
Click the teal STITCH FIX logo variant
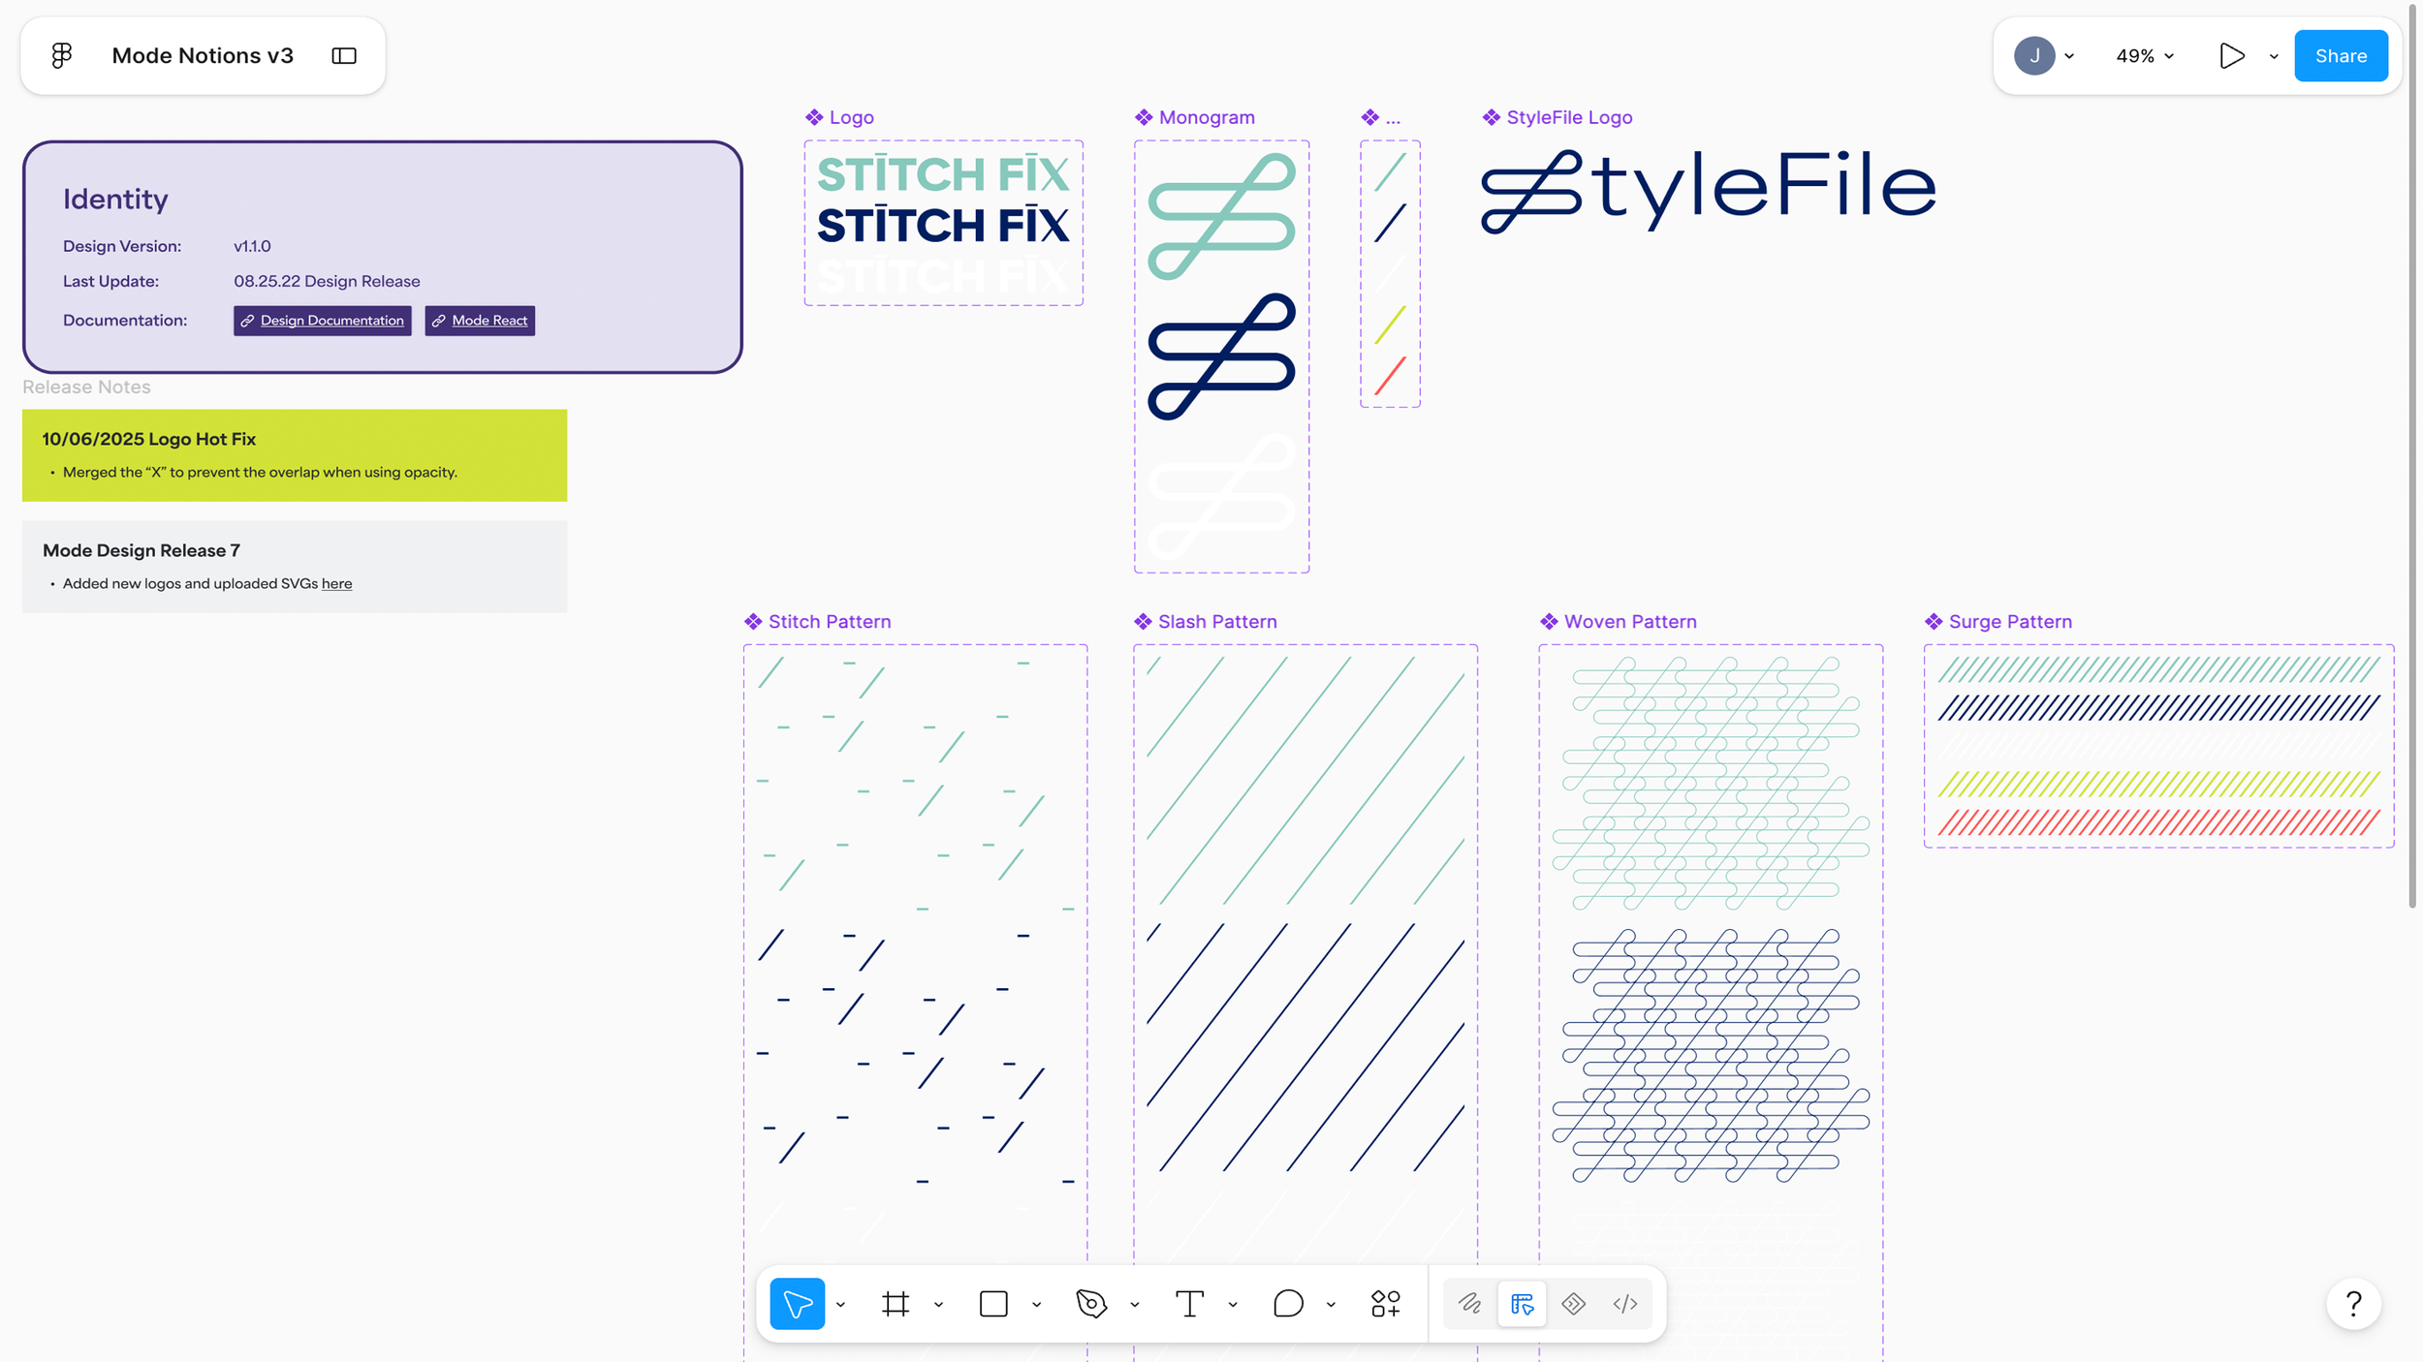943,174
